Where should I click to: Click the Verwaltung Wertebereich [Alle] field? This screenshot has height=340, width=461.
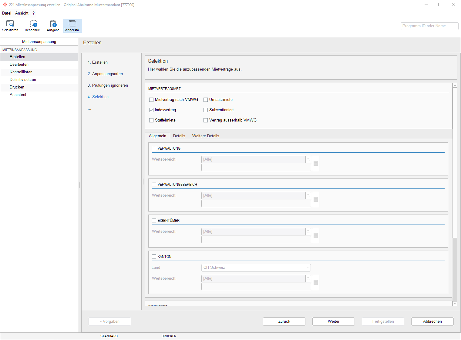[x=254, y=159]
